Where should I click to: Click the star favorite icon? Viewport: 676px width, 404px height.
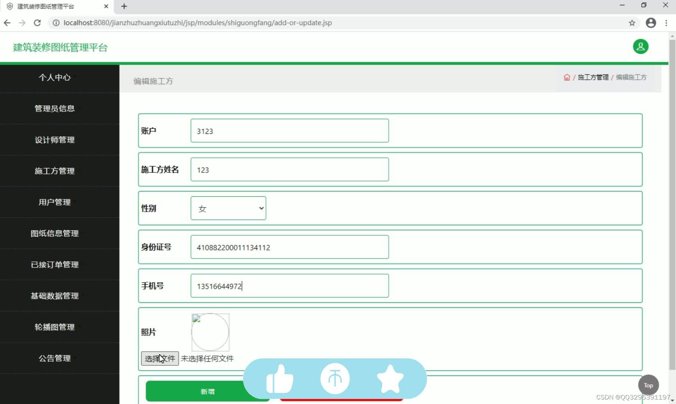click(x=390, y=379)
